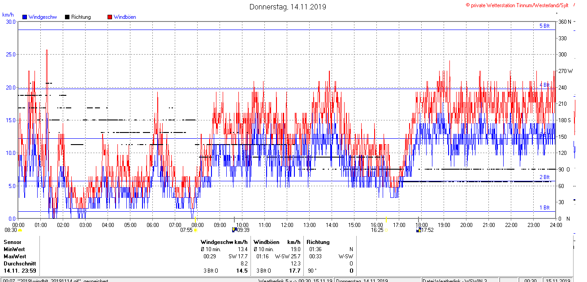Click the sun icon beside 16:25
This screenshot has width=587, height=282.
point(386,230)
